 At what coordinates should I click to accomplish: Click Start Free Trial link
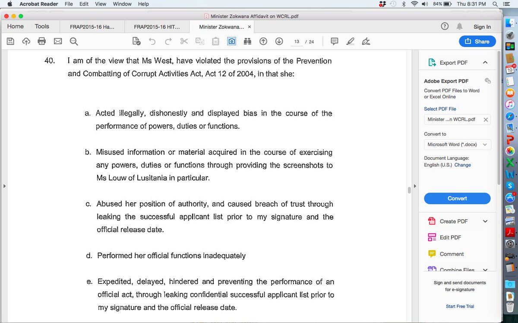[x=460, y=306]
